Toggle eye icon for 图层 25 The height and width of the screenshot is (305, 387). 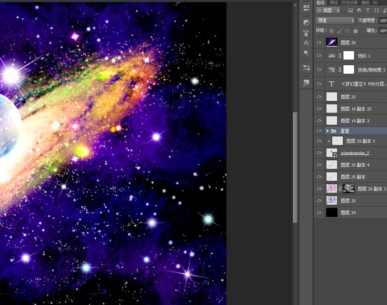tap(319, 200)
